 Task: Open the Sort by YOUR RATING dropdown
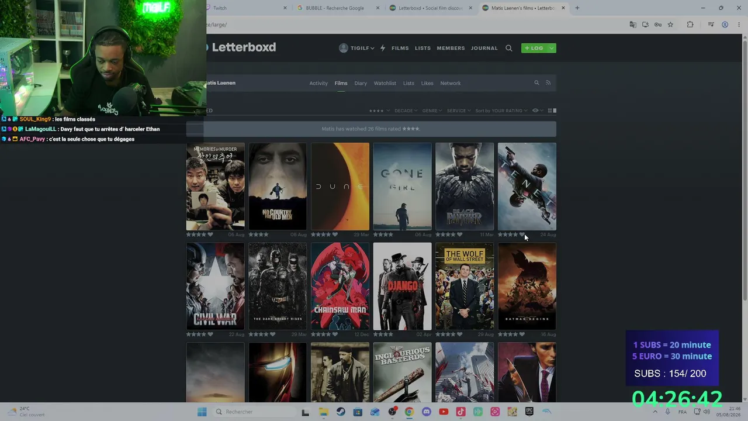coord(501,111)
